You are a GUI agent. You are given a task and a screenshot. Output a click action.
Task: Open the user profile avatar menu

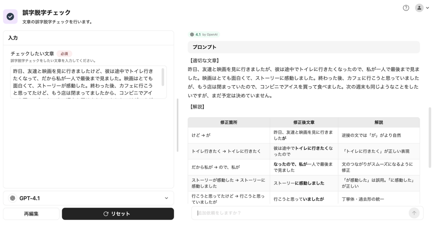[x=419, y=8]
